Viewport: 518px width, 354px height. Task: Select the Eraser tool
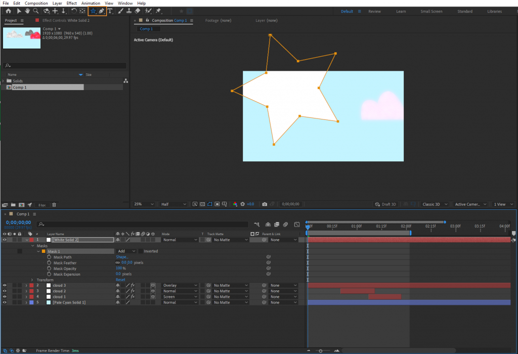(x=138, y=11)
